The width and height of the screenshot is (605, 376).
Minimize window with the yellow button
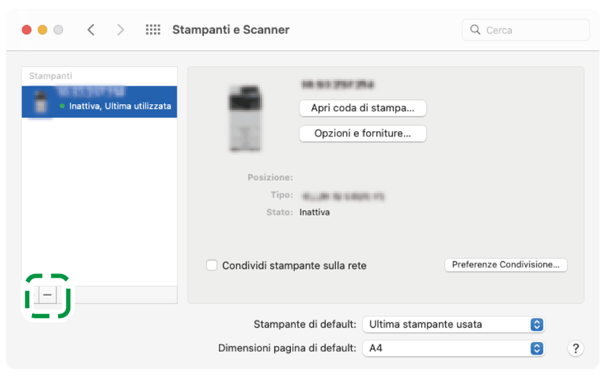pos(42,30)
